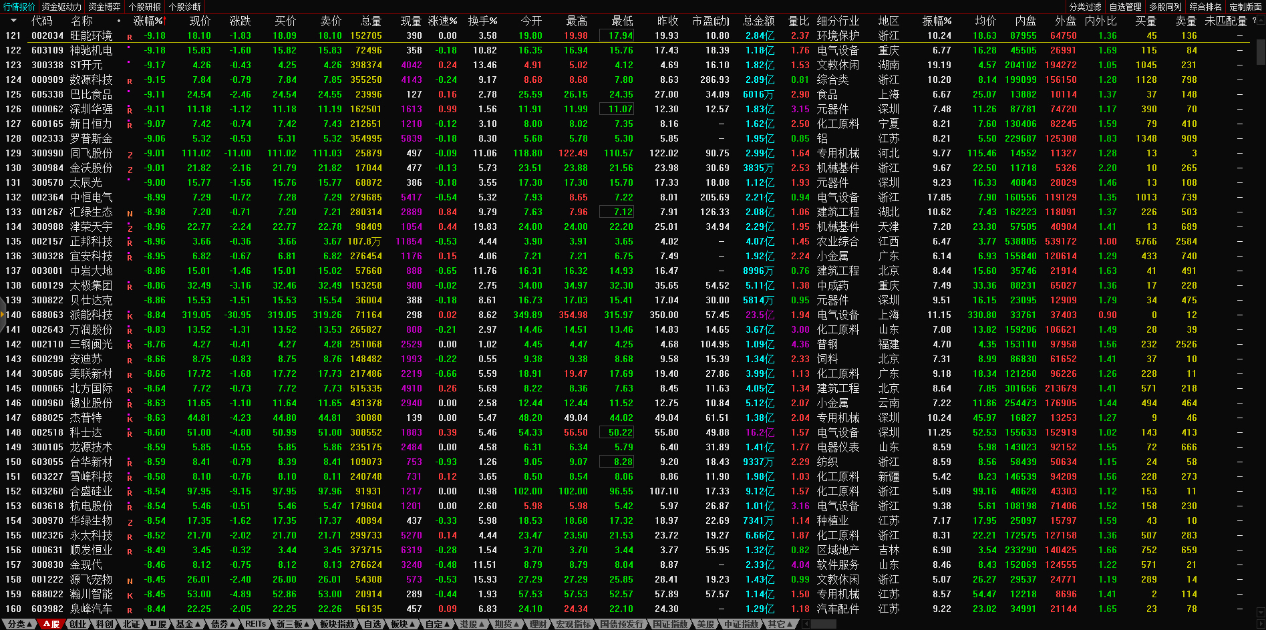Expand the 分类 category menu tab
The image size is (1266, 630).
pos(19,624)
